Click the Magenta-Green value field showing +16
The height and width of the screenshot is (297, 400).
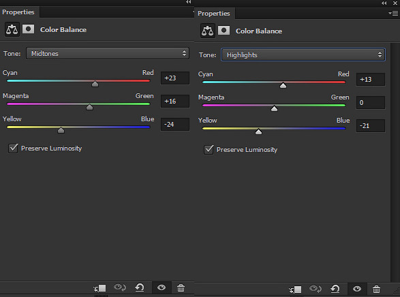coord(175,101)
